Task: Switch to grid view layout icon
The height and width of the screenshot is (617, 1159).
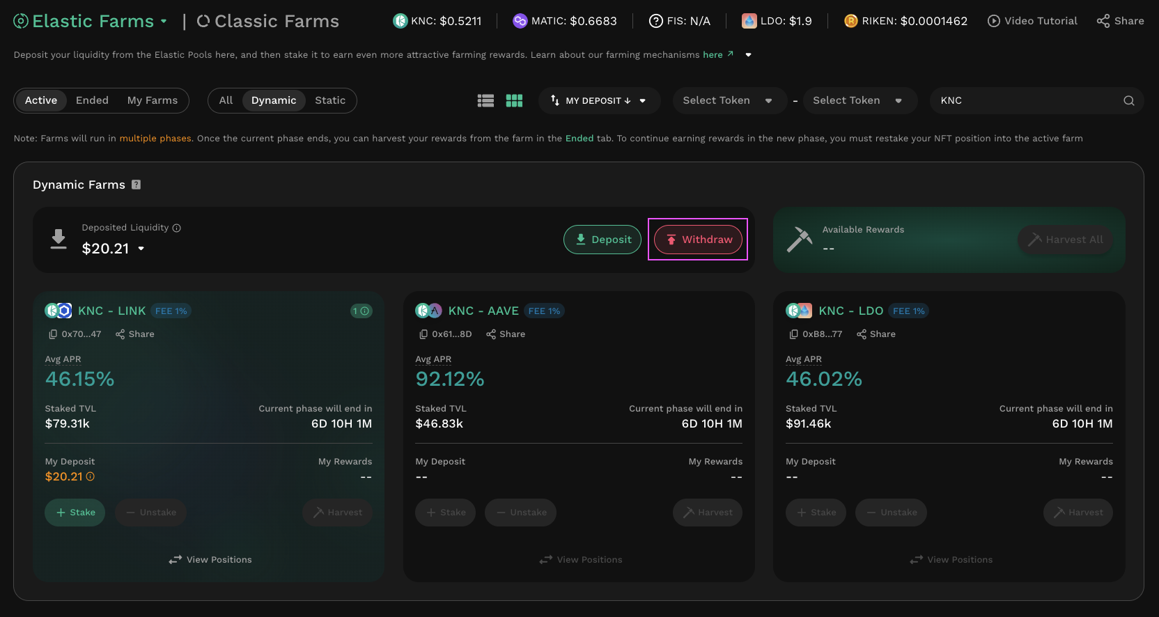Action: coord(514,101)
